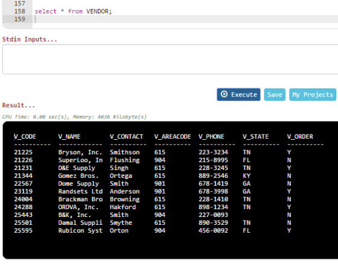Click contact name Smythe
This screenshot has width=338, height=264.
(x=121, y=222)
